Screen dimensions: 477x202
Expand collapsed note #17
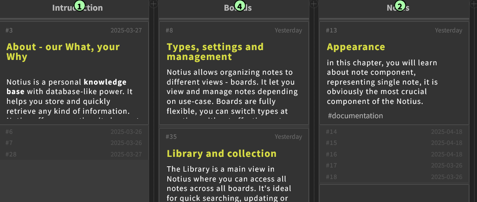pyautogui.click(x=394, y=165)
